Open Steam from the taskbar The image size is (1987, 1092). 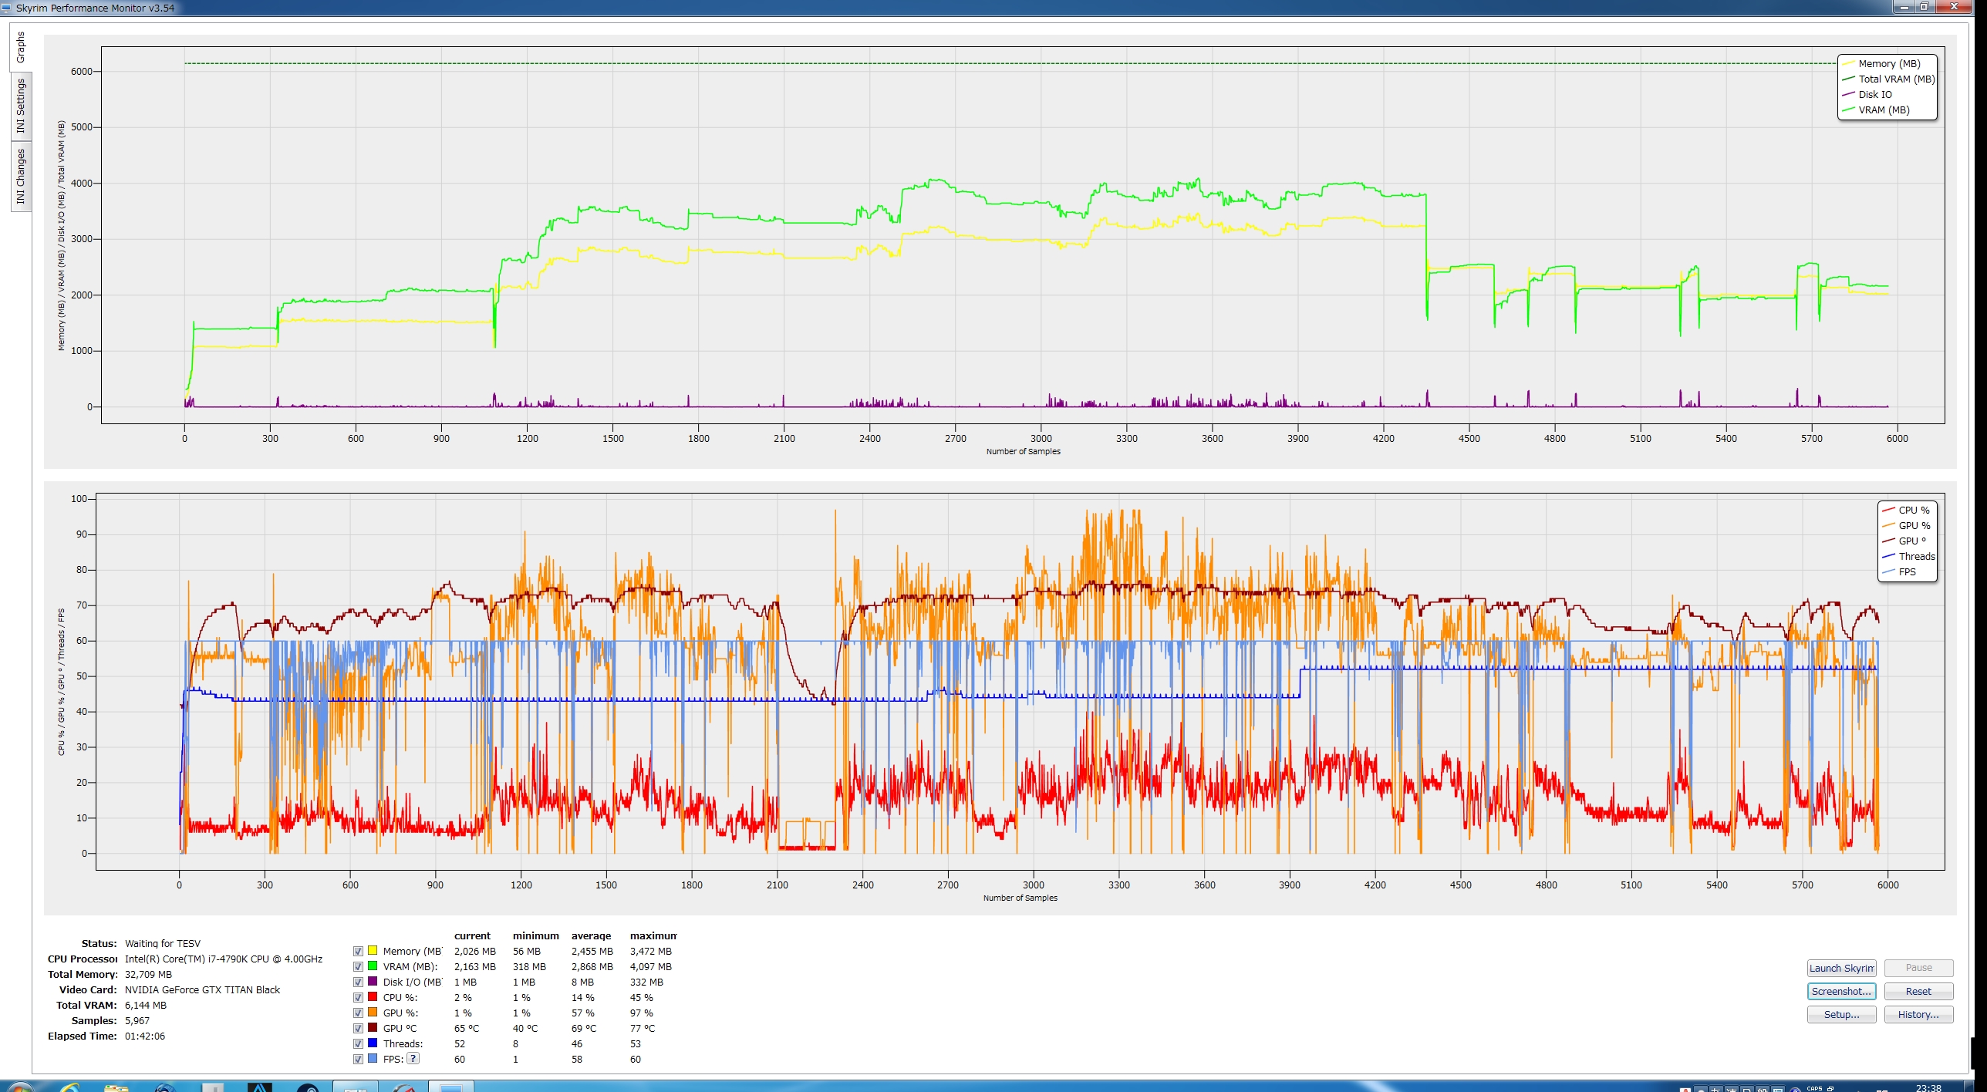308,1087
